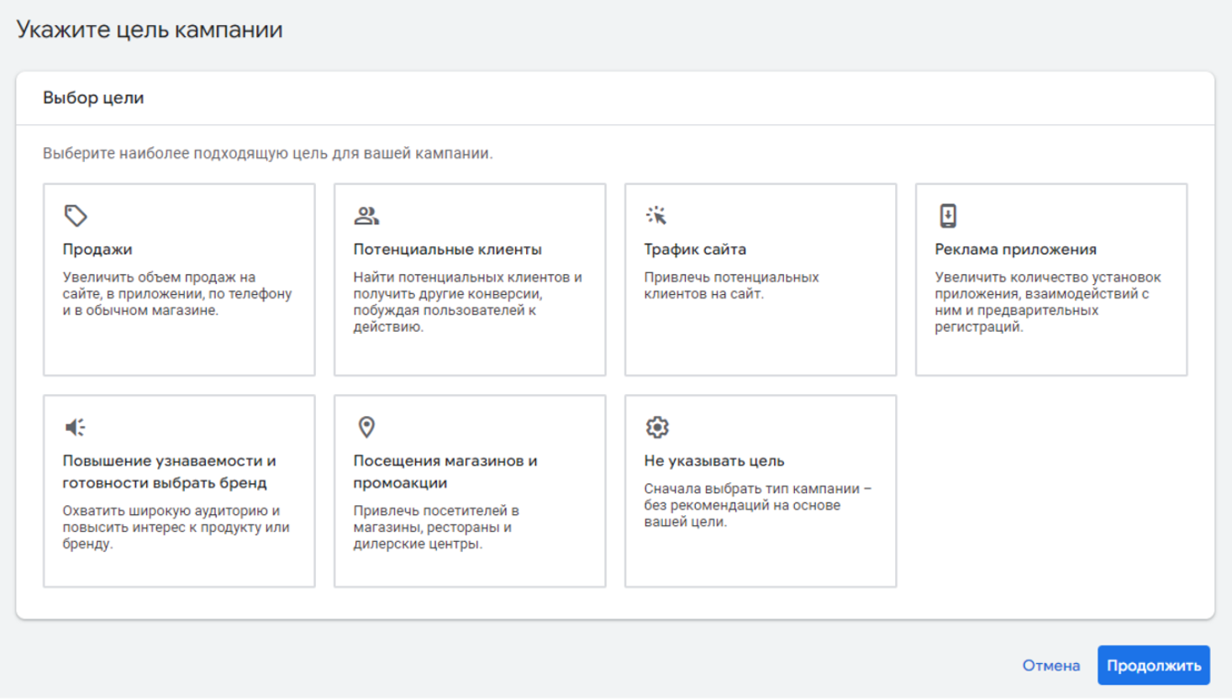Pick the "Трафик сайта" goal title
The height and width of the screenshot is (700, 1232).
[x=695, y=250]
